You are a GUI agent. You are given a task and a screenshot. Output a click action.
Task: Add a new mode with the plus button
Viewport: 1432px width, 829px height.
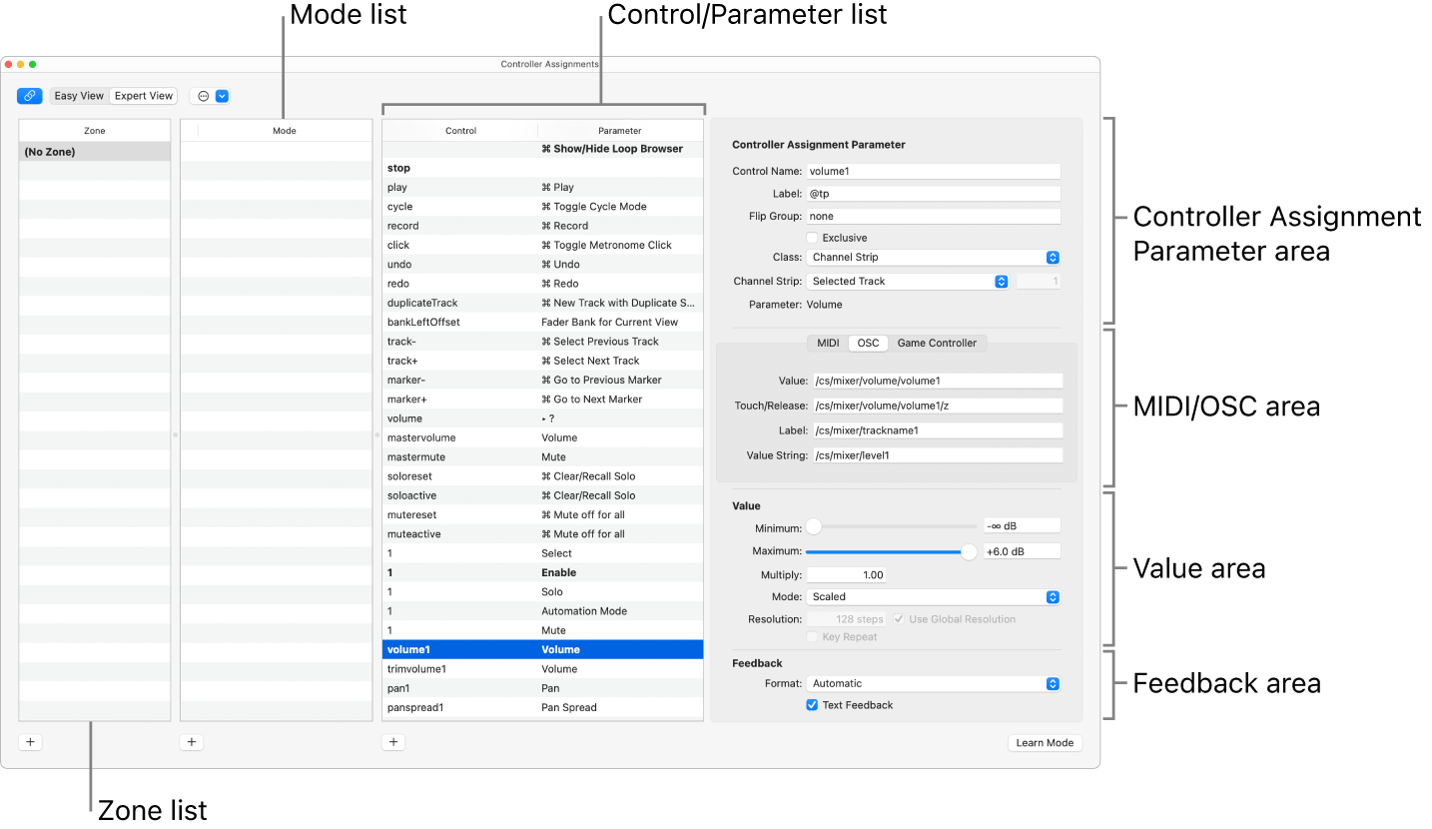191,741
